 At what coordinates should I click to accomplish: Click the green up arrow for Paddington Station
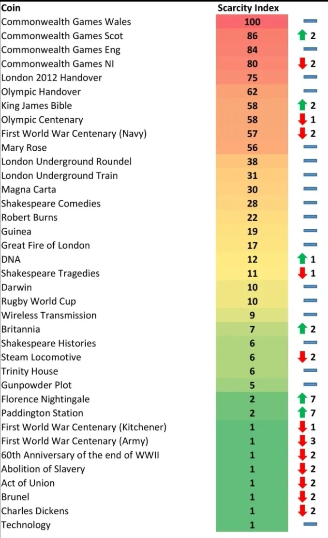(x=302, y=413)
